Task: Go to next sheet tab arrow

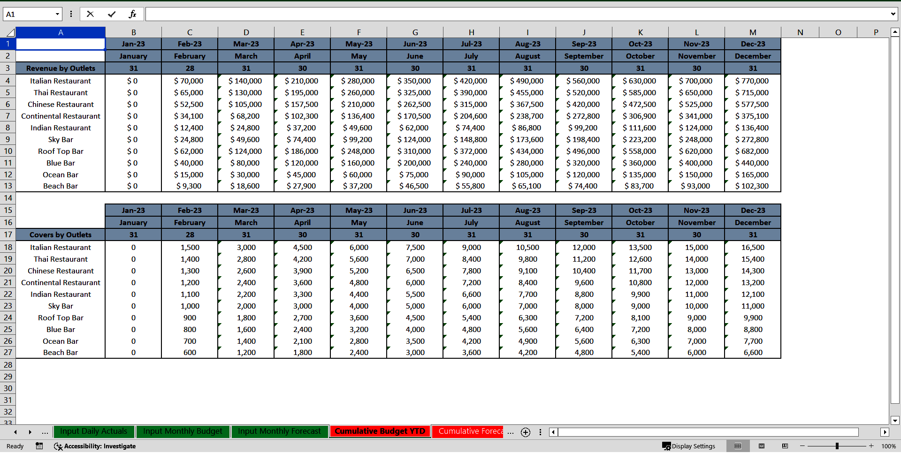Action: tap(30, 432)
